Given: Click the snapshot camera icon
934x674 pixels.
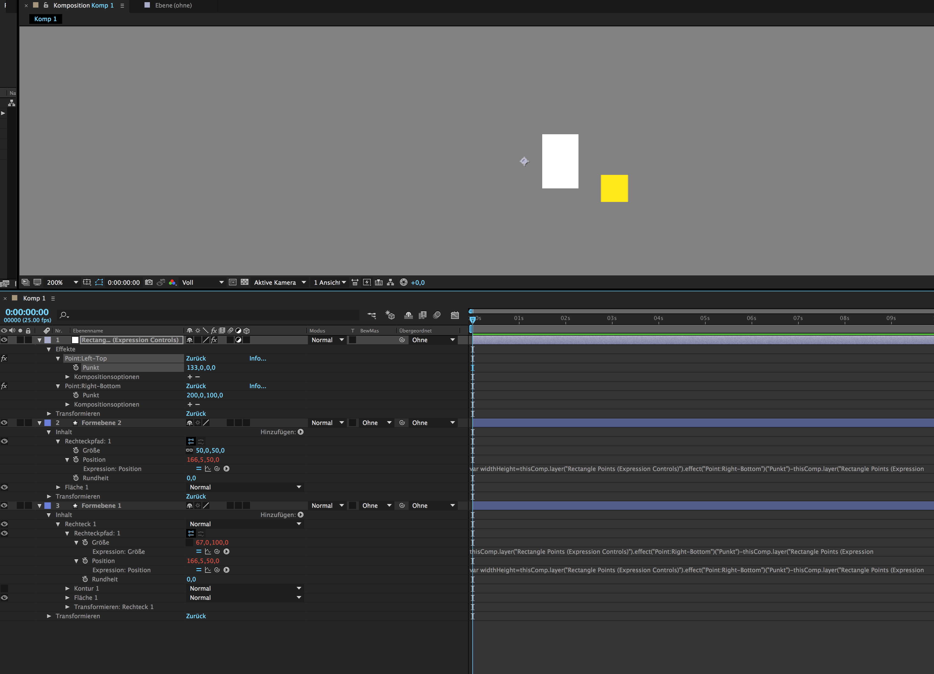Looking at the screenshot, I should click(x=149, y=282).
